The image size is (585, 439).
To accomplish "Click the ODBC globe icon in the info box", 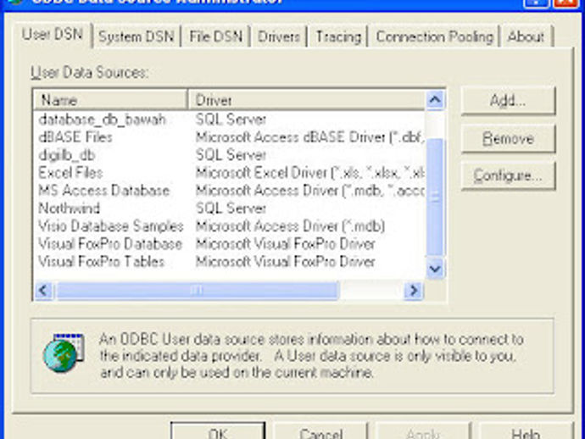I will pyautogui.click(x=63, y=353).
